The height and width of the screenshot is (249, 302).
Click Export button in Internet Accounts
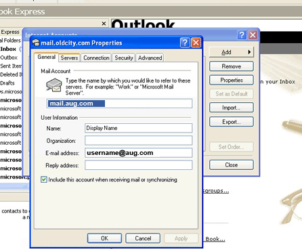(232, 122)
